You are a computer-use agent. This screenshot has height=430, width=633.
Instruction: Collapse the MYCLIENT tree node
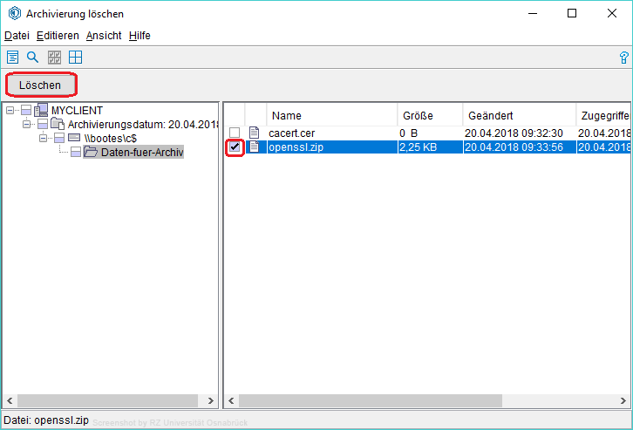(x=10, y=110)
